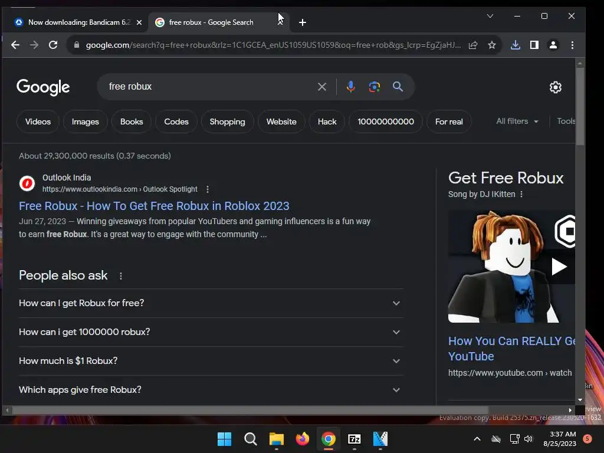Screen dimensions: 604x453
Task: Open Chrome downloads tray icon
Action: 516,45
